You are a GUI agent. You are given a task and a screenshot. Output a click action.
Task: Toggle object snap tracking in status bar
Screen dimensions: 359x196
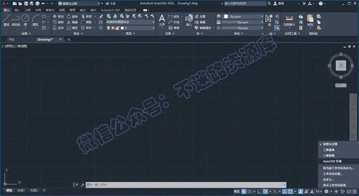284,191
